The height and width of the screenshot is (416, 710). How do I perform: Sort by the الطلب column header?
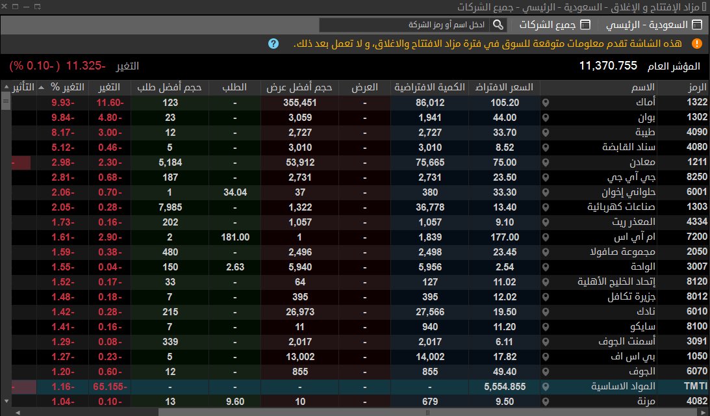[x=235, y=88]
